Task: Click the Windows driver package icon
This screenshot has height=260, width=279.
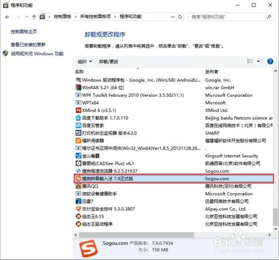Action: point(78,80)
